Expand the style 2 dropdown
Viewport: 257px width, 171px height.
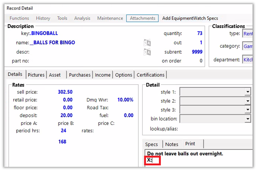(x=248, y=101)
